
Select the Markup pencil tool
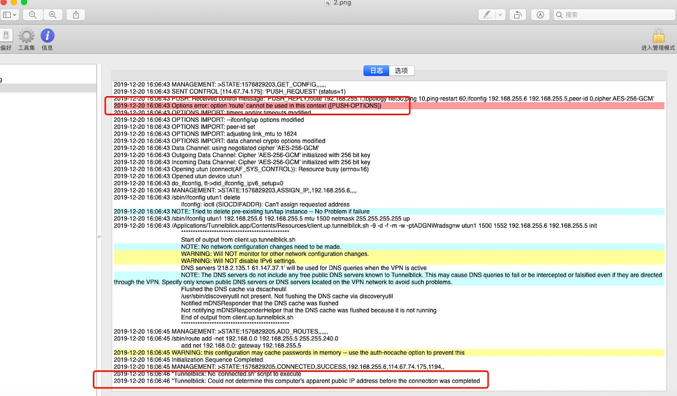488,14
